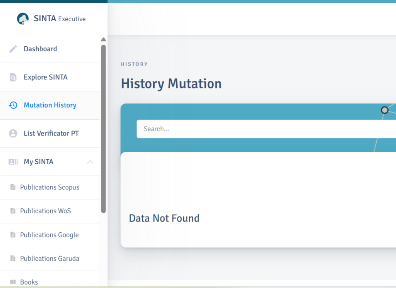The image size is (396, 288).
Task: Click the History Mutation heading
Action: pos(171,84)
